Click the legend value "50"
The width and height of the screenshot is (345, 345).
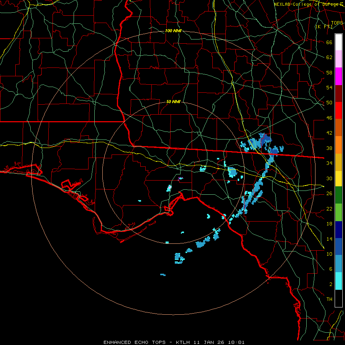coord(329,103)
